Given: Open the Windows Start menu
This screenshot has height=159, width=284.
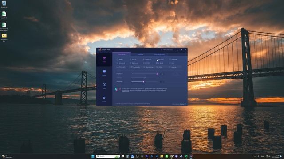Looking at the screenshot, I should point(93,156).
